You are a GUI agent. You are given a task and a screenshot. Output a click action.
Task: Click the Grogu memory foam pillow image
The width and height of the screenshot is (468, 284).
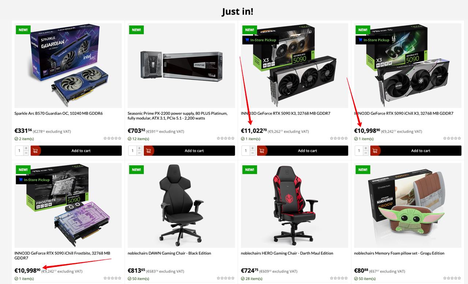tap(408, 206)
